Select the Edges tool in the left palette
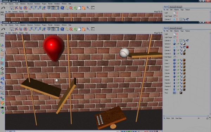Image resolution: width=211 pixels, height=132 pixels. (x=2, y=59)
